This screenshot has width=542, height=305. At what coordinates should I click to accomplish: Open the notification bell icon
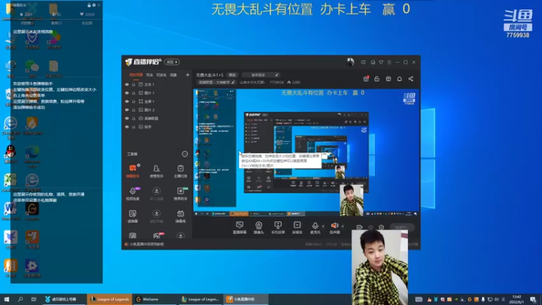point(399,79)
